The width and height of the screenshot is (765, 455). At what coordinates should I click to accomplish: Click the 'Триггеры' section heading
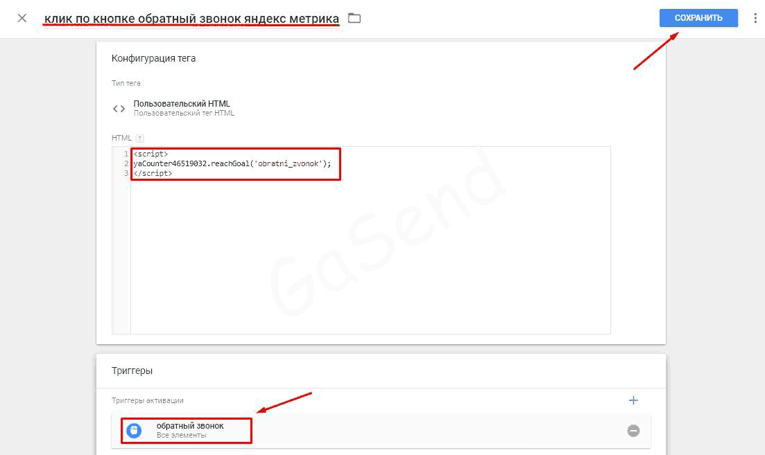pyautogui.click(x=132, y=371)
